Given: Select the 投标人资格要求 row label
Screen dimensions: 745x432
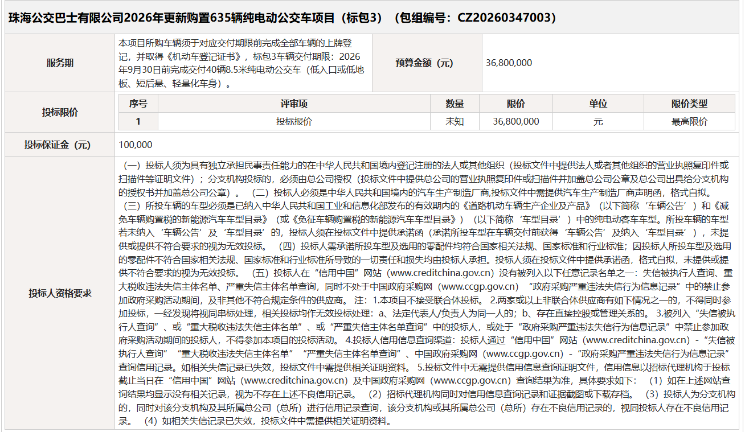Looking at the screenshot, I should tap(60, 293).
